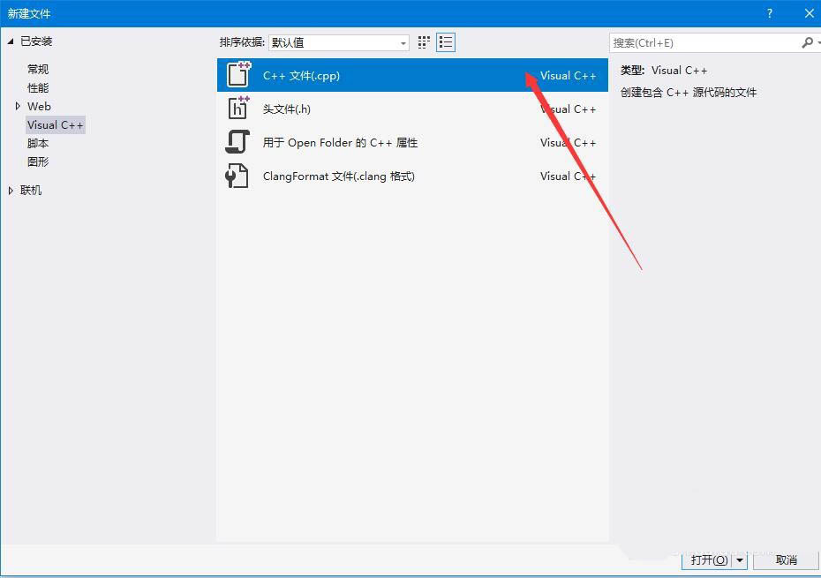Open the 排序依据 默认值 dropdown

[x=339, y=42]
